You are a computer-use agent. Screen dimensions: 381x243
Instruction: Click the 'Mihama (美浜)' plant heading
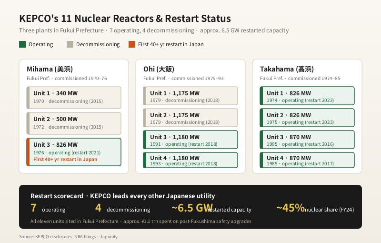[x=50, y=69]
